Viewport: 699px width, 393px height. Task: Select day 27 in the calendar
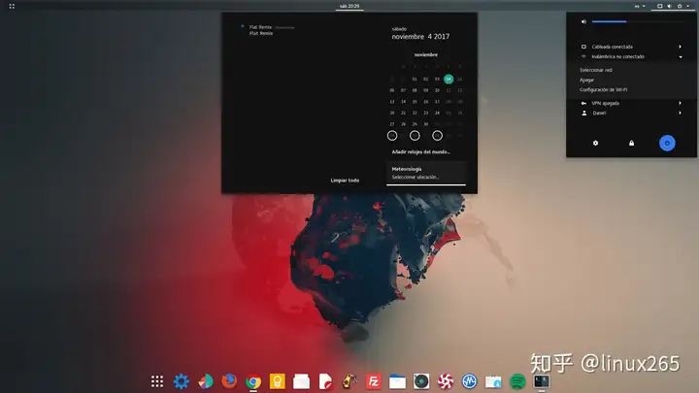pos(392,124)
